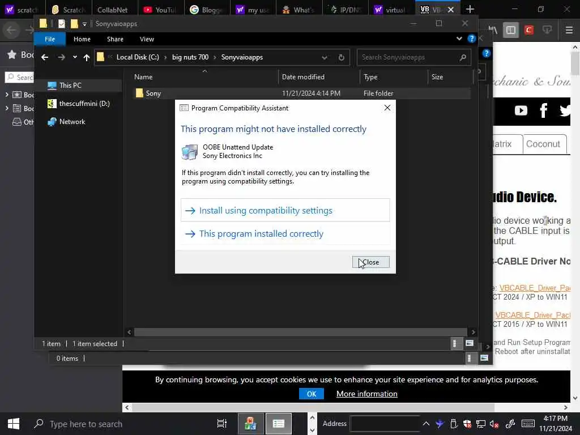Viewport: 580px width, 435px height.
Task: Accept cookies with OK button
Action: 312,394
